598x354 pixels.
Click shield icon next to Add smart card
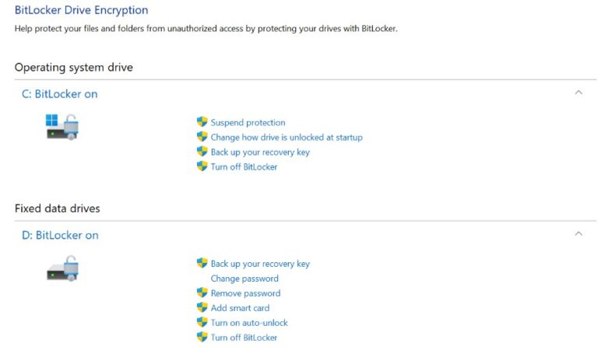pyautogui.click(x=202, y=308)
